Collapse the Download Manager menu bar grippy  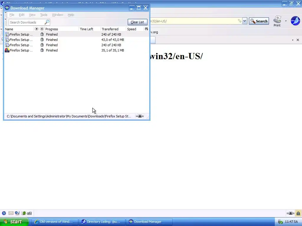pos(6,15)
